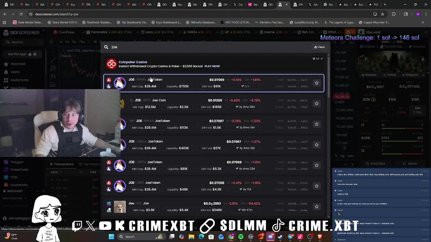This screenshot has width=431, height=242.
Task: Open File Explorer from taskbar
Action: pyautogui.click(x=191, y=237)
